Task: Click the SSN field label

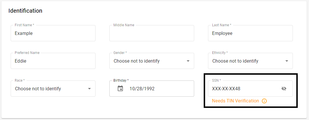Action: tap(216, 80)
